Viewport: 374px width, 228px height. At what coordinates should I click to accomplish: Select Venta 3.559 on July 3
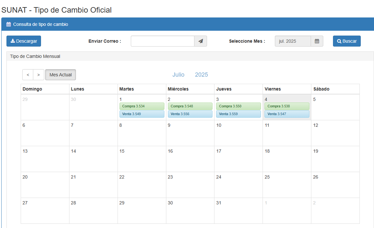[239, 114]
